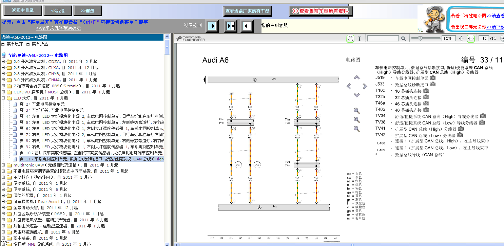Click the FlashPaper search text field
Viewport: 504px width, 246px height.
[x=383, y=39]
